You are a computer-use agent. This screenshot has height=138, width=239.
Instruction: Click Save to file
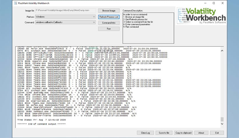[x=164, y=133]
